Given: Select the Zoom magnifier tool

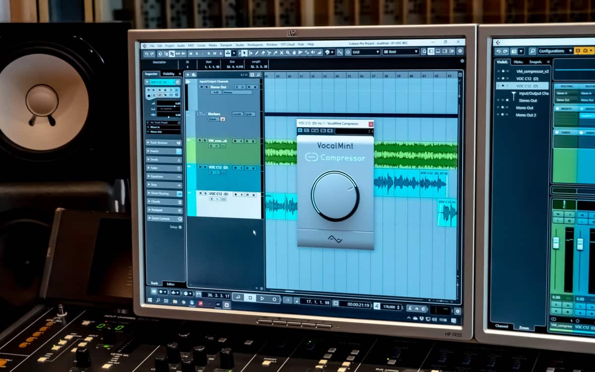Looking at the screenshot, I should [288, 52].
